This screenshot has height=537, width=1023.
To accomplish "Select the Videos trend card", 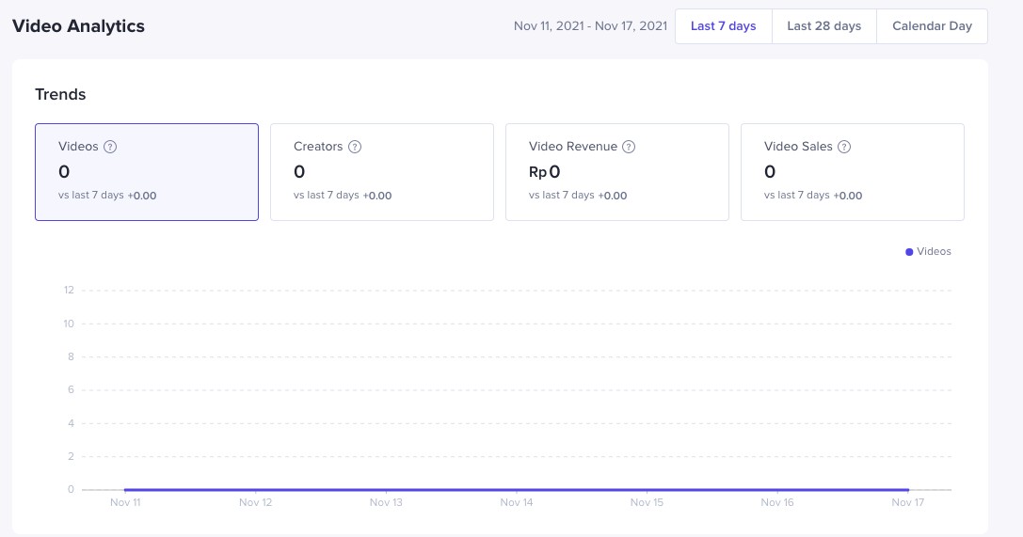I will tap(147, 172).
